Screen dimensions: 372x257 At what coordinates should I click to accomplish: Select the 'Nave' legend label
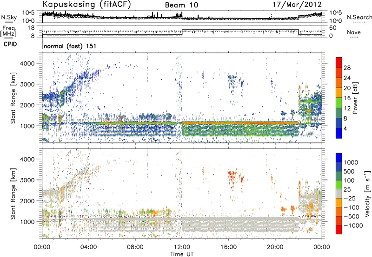coord(354,32)
